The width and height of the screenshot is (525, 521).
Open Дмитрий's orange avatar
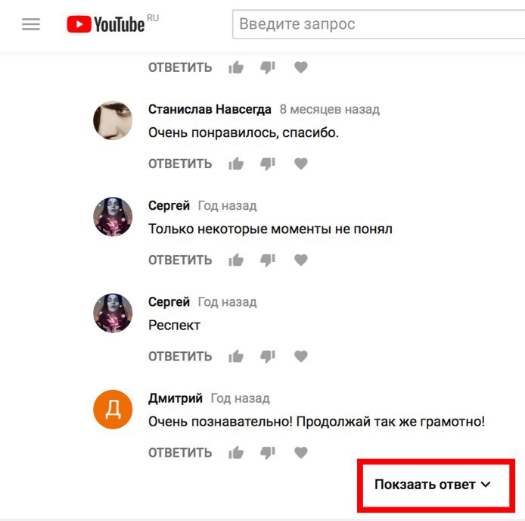[113, 410]
